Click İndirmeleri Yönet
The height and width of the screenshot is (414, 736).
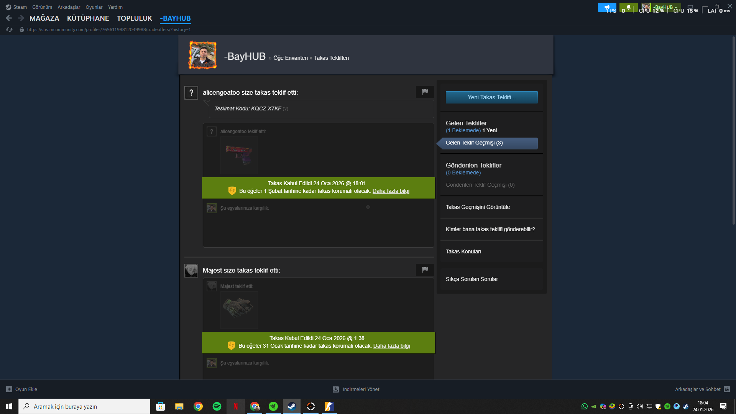click(x=361, y=389)
